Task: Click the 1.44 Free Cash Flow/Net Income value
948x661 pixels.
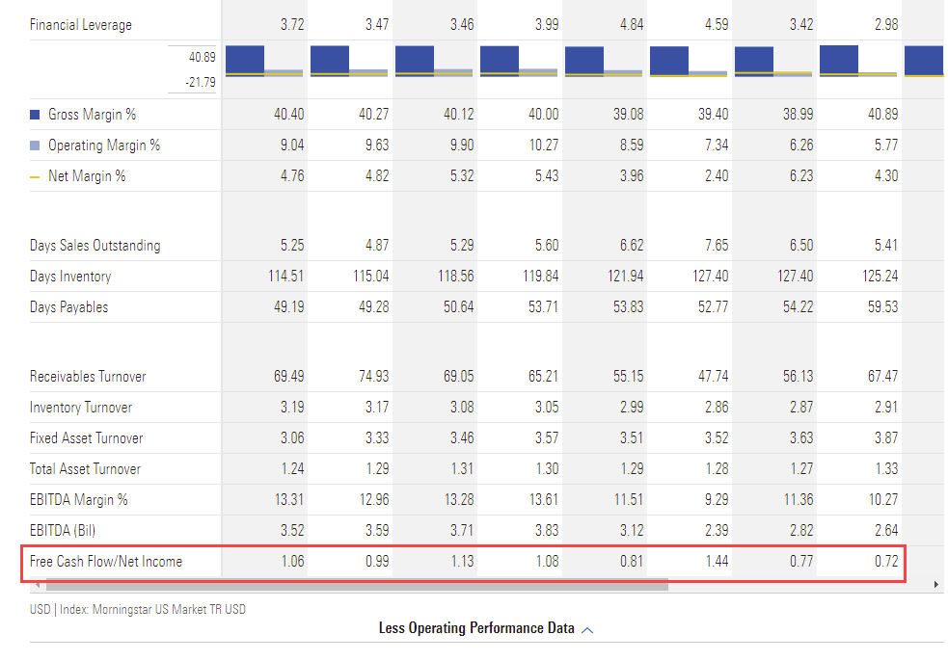Action: pos(716,562)
